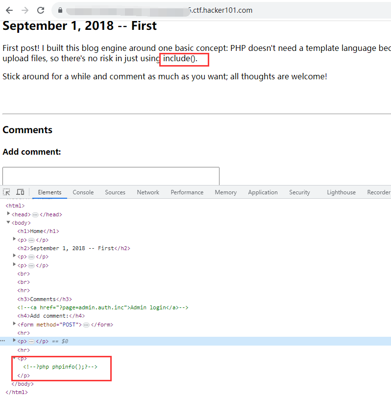The image size is (391, 396).
Task: Open the Security tab
Action: click(x=299, y=192)
